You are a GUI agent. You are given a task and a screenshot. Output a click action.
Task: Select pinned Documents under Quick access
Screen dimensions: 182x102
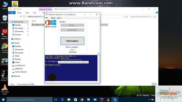tap(19, 31)
